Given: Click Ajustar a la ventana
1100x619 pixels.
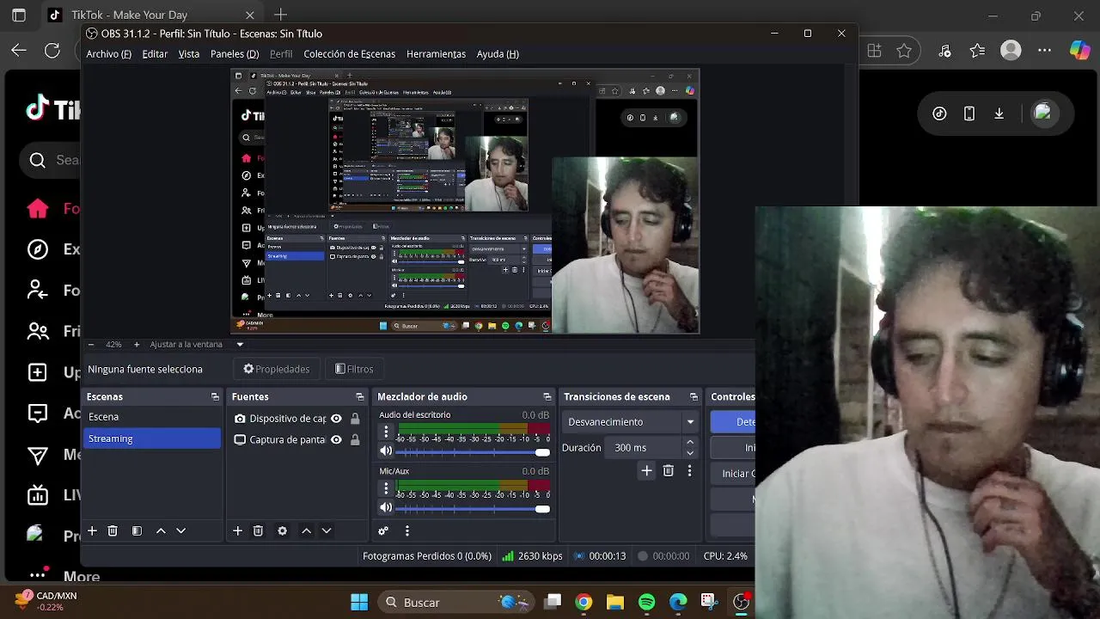Looking at the screenshot, I should (x=186, y=345).
